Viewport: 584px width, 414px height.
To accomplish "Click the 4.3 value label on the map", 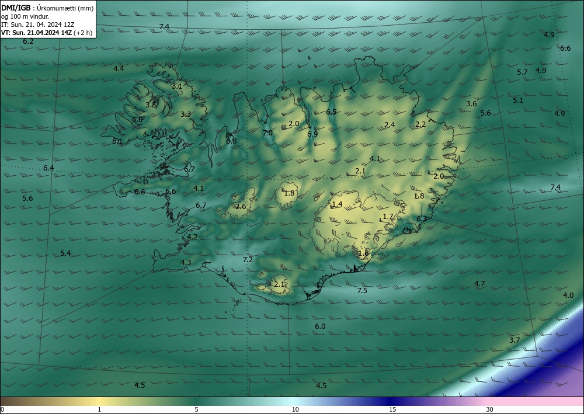I will pos(186,263).
